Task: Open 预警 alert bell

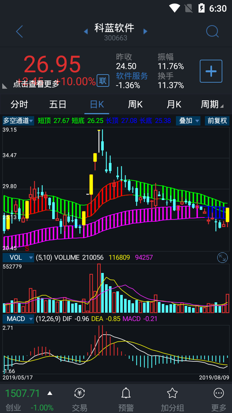Action: click(126, 393)
